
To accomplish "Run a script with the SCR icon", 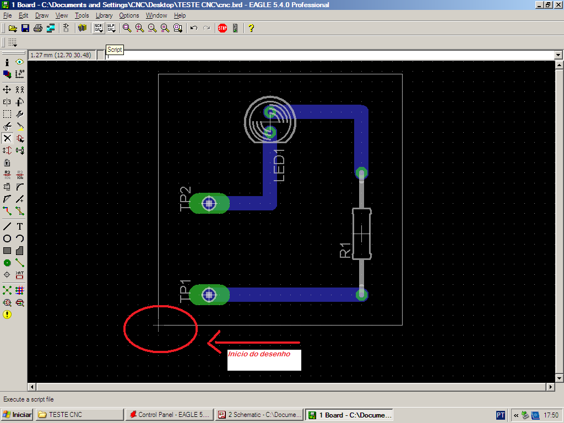I will pos(98,28).
